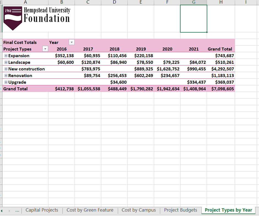259x216 pixels.
Task: Click the Grand Total cell showing $7,098,605
Action: pos(222,89)
